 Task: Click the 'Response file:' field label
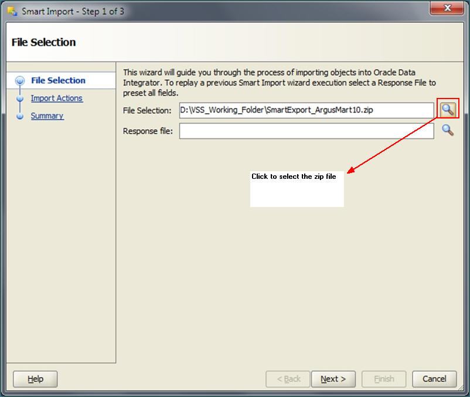(x=148, y=131)
